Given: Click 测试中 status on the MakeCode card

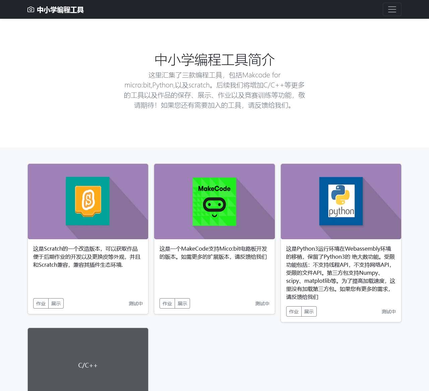Looking at the screenshot, I should point(262,304).
